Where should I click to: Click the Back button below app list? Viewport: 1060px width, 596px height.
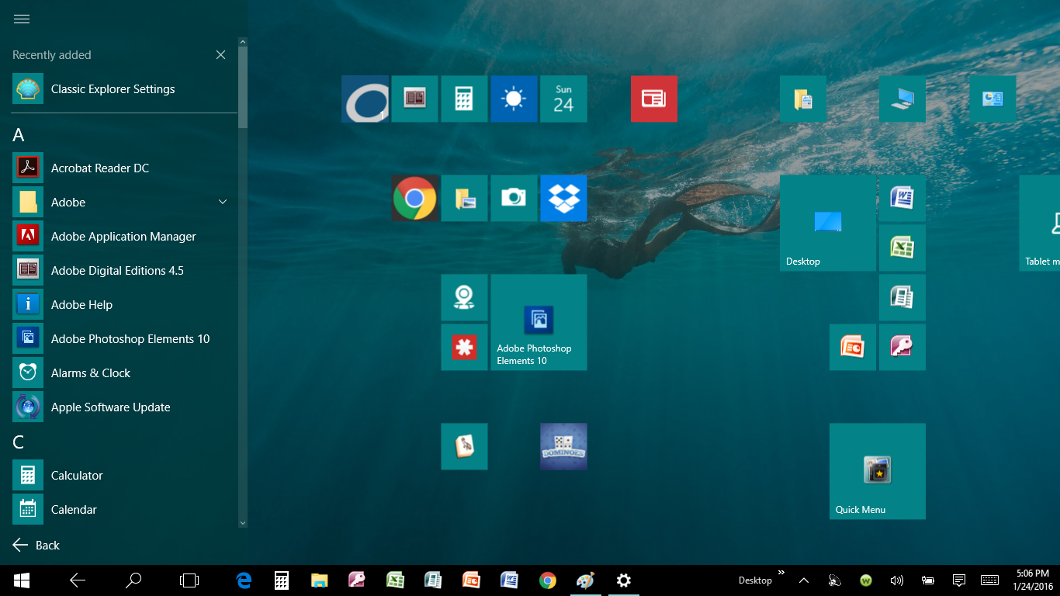[36, 545]
